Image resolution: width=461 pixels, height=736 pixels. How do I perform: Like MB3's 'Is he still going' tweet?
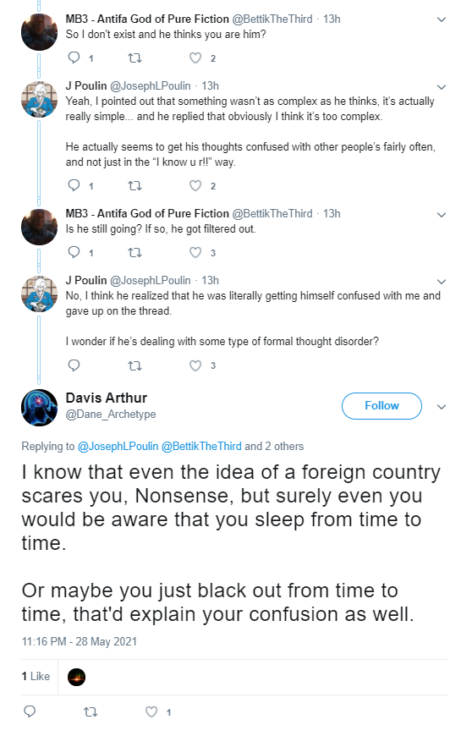pyautogui.click(x=195, y=253)
